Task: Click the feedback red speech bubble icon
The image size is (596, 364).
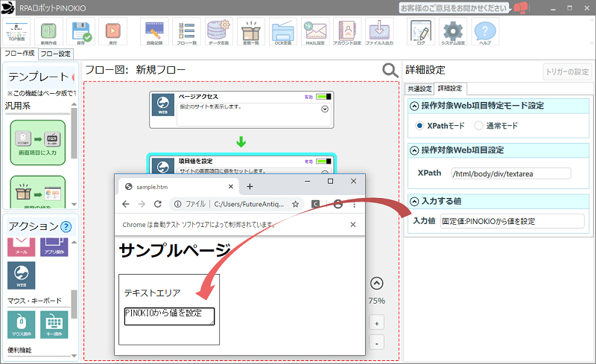Action: pyautogui.click(x=520, y=7)
